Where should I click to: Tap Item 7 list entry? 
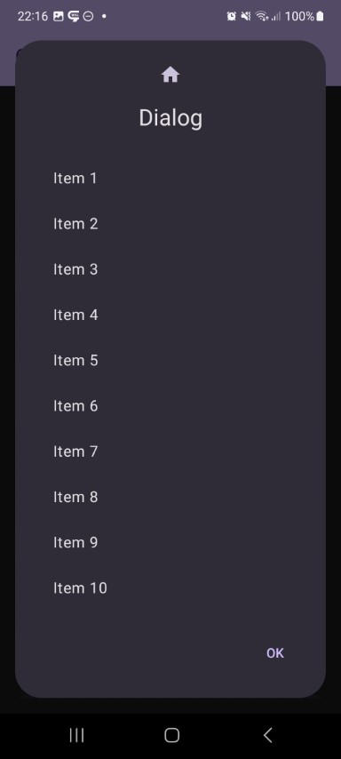[170, 451]
